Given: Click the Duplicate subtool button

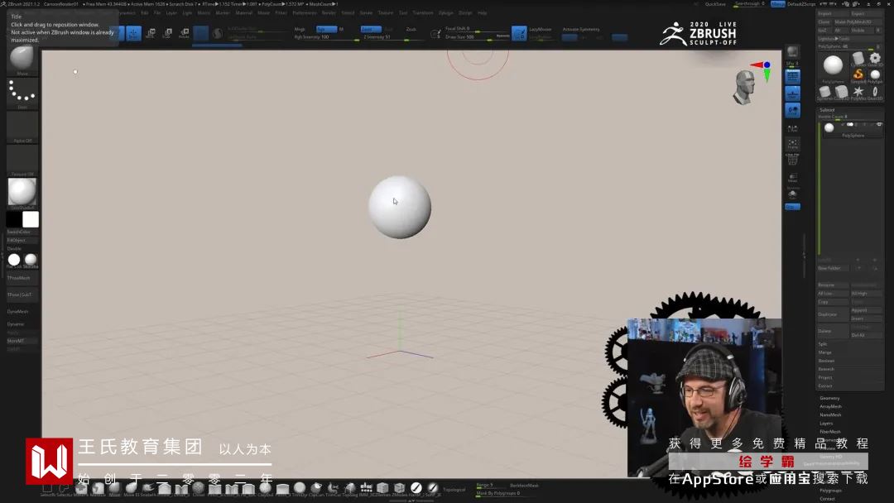Looking at the screenshot, I should tap(833, 314).
